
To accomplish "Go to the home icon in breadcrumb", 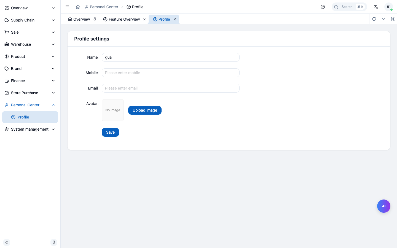I will (78, 7).
